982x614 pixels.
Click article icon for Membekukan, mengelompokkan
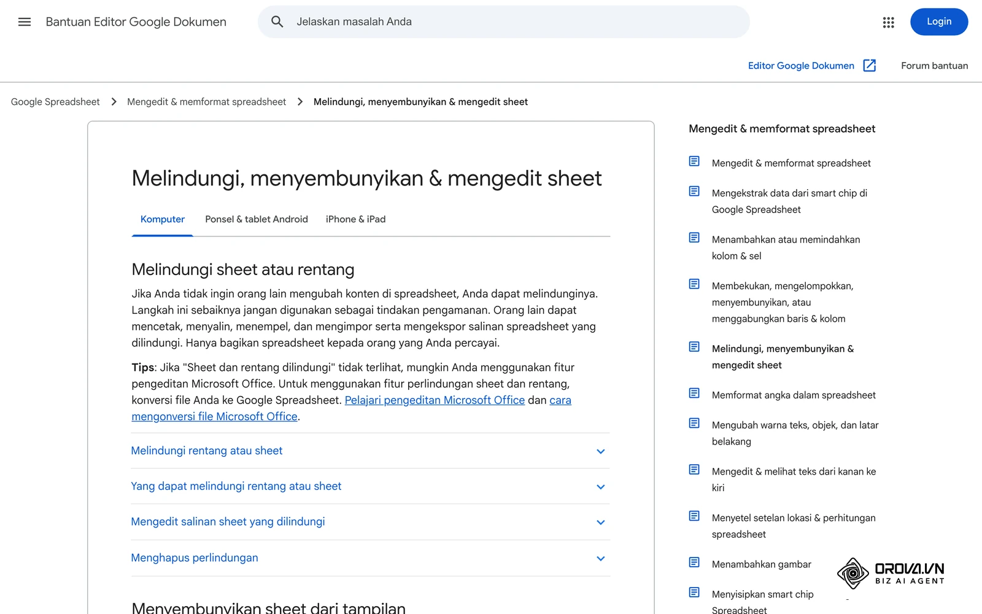(694, 284)
